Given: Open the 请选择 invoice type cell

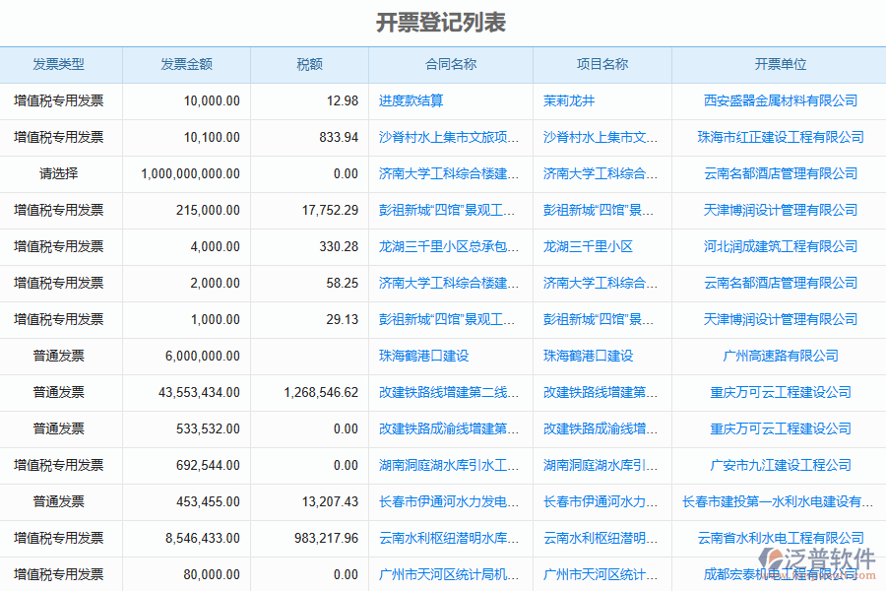Looking at the screenshot, I should click(x=59, y=173).
